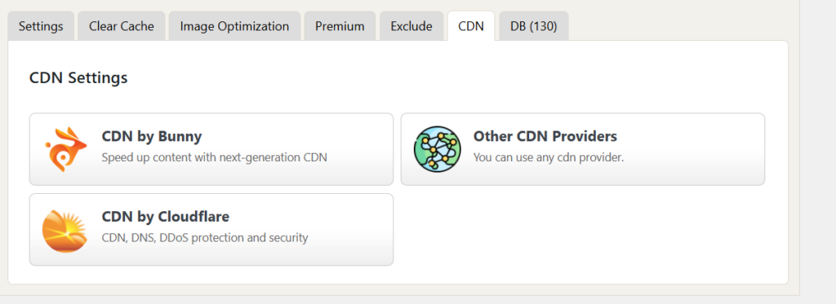
Task: Select the Premium tab
Action: (x=340, y=26)
